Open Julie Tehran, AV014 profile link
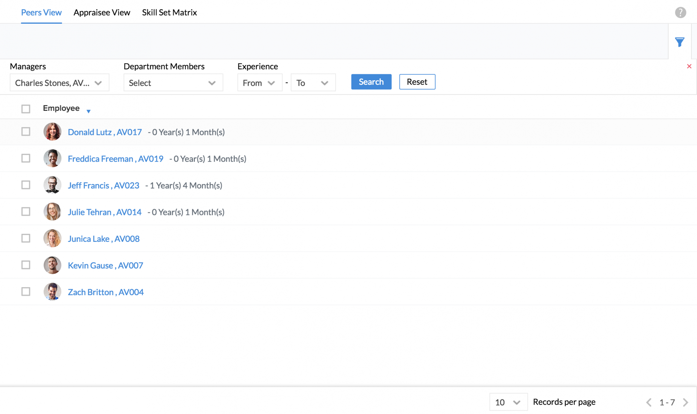The image size is (697, 414). 105,212
